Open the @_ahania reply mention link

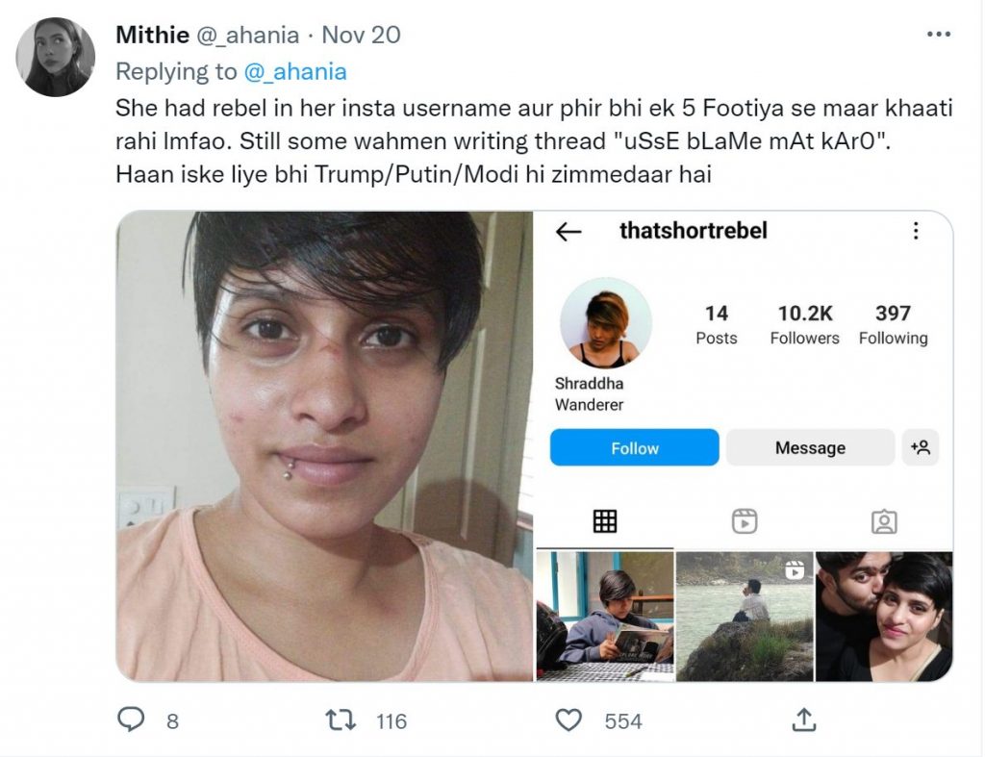(294, 71)
